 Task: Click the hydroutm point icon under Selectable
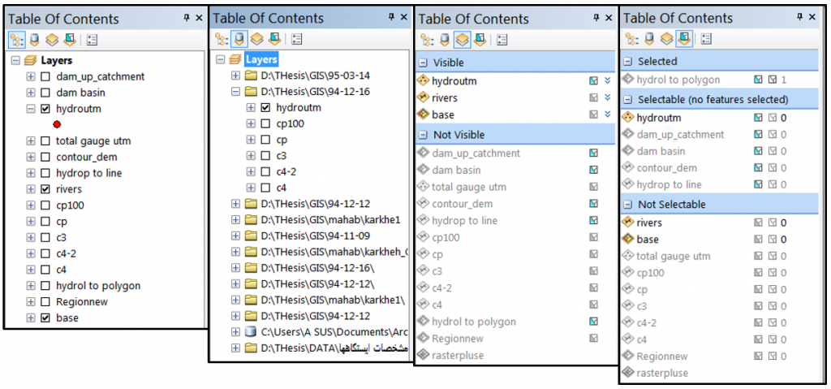(627, 118)
